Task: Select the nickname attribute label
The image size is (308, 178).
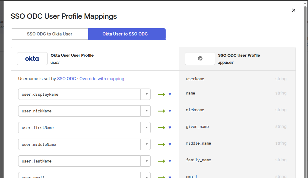Action: [195, 110]
